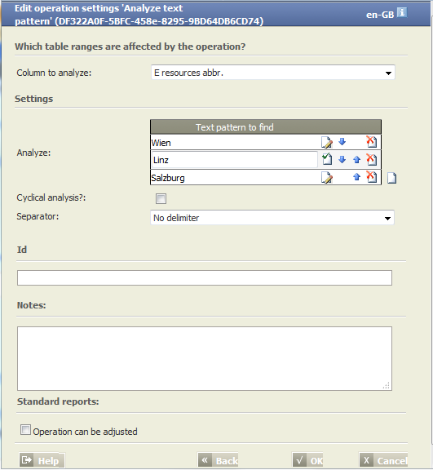
Task: Confirm settings with OK button
Action: pyautogui.click(x=308, y=460)
